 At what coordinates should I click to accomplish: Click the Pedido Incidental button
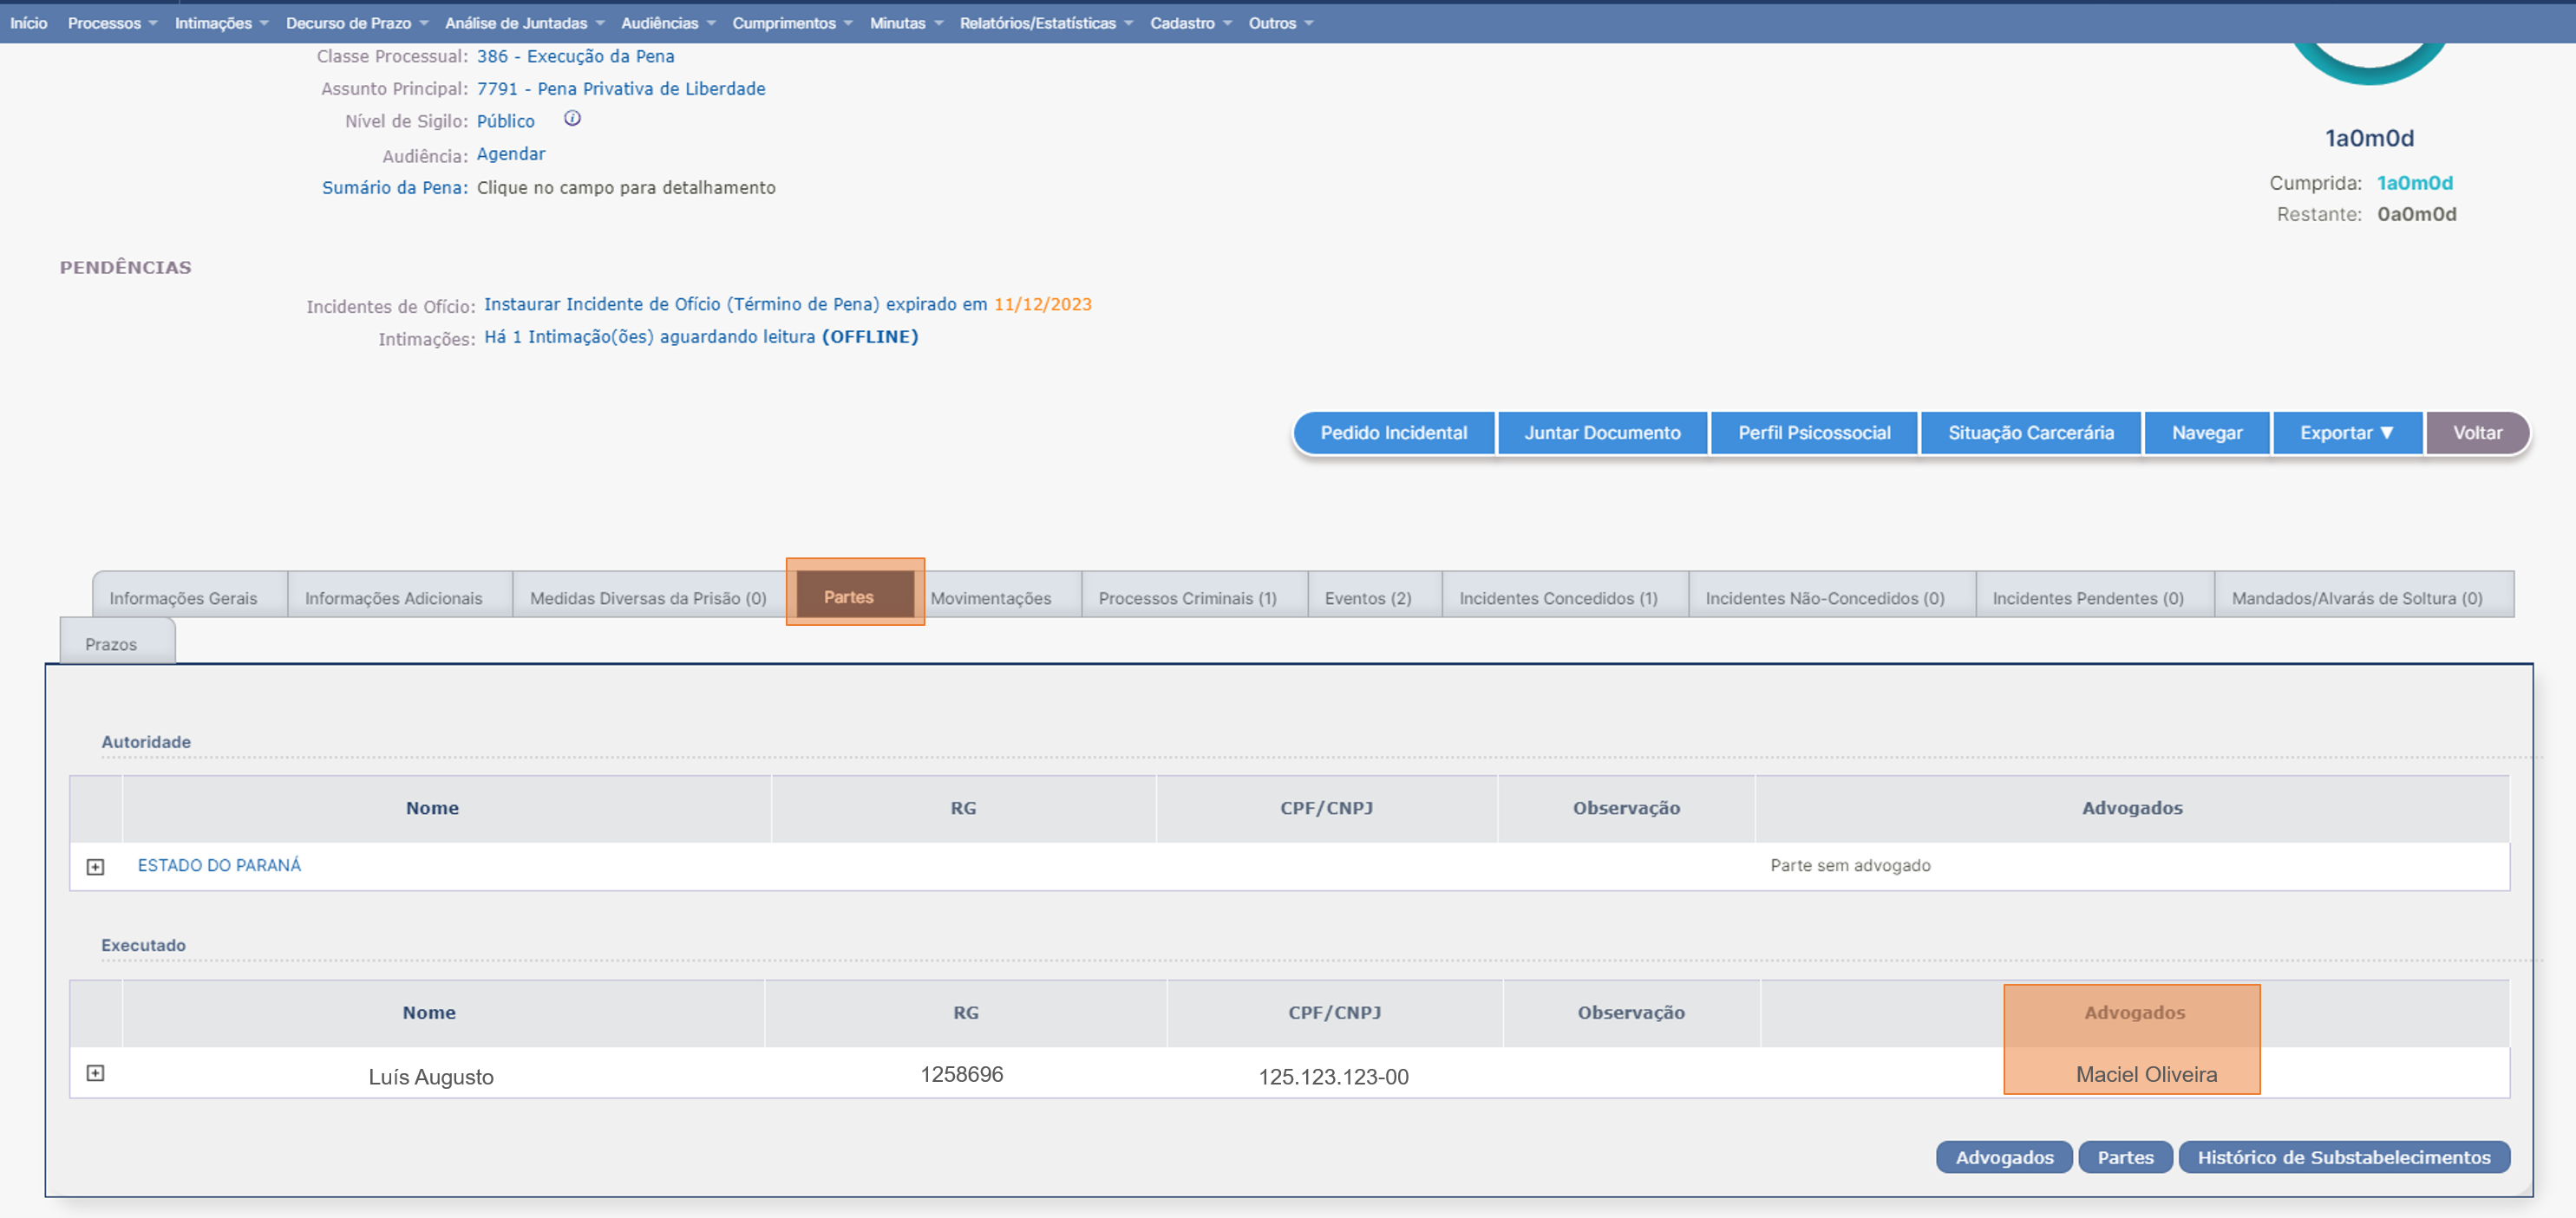1393,433
